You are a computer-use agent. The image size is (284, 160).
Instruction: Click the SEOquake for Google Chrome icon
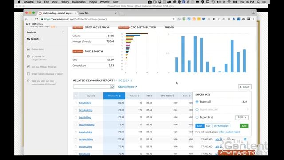point(28,56)
